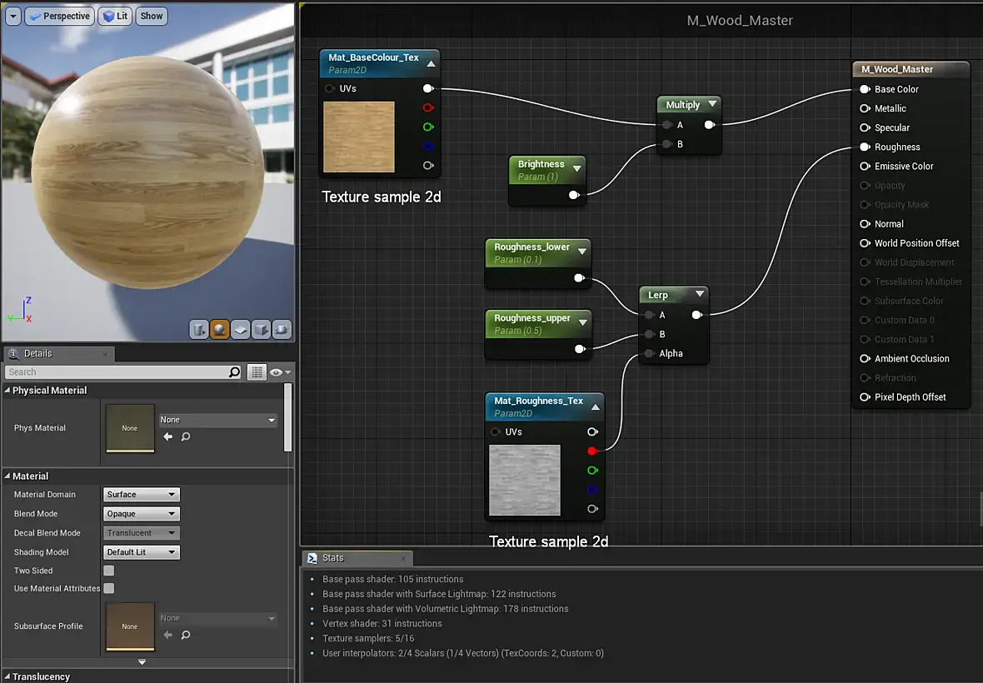Click the Details search field
Viewport: 983px width, 683px height.
(117, 372)
